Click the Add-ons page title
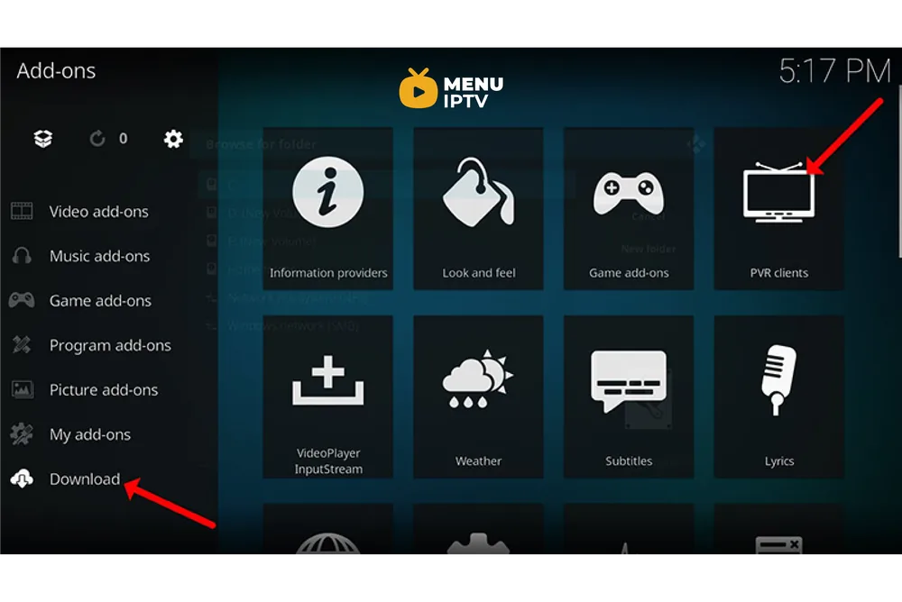This screenshot has width=902, height=602. [x=56, y=70]
